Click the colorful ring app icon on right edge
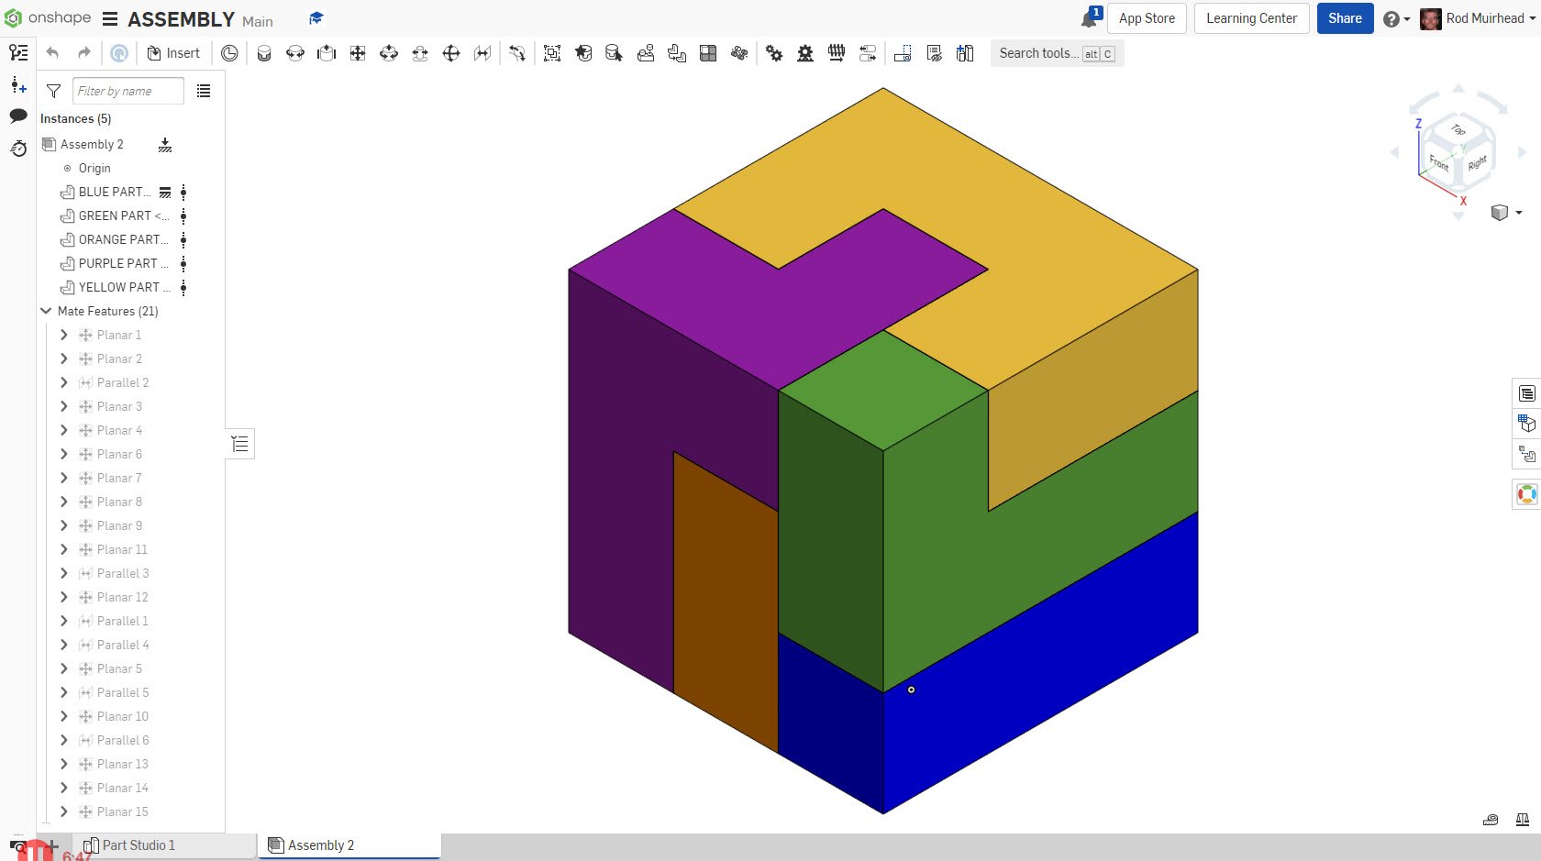Viewport: 1541px width, 861px height. click(1527, 494)
